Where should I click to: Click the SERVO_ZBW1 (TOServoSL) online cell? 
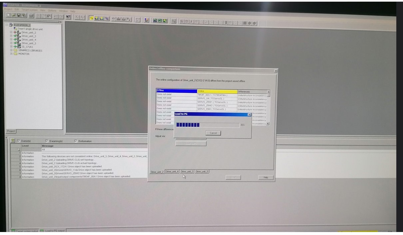click(217, 102)
